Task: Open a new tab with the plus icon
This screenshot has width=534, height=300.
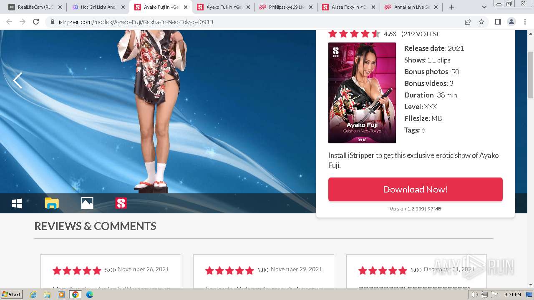Action: point(451,7)
